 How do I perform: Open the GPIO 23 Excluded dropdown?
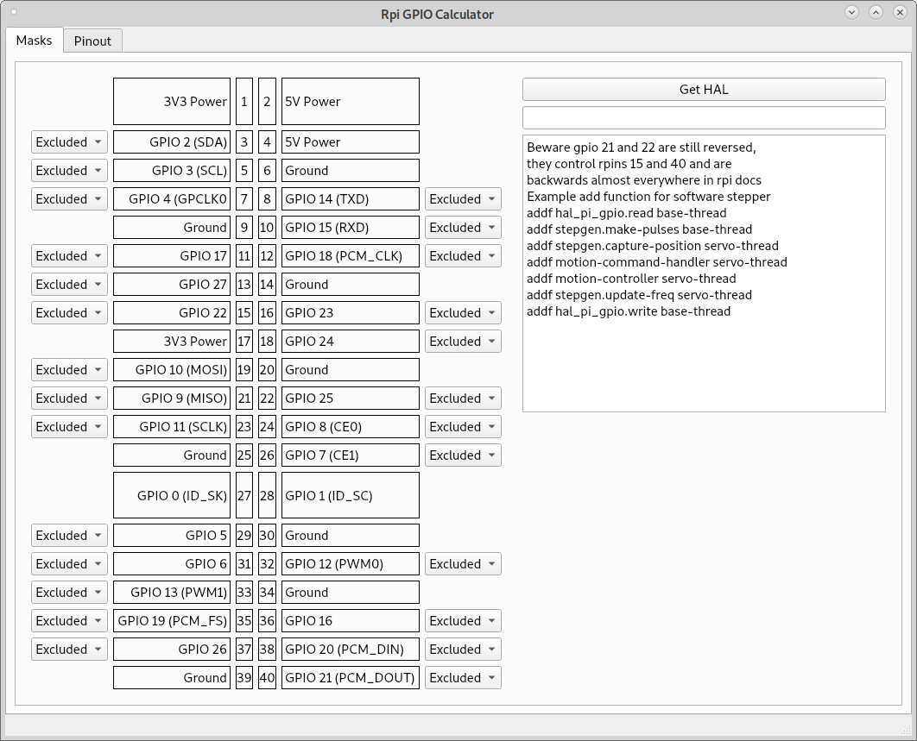click(x=463, y=312)
